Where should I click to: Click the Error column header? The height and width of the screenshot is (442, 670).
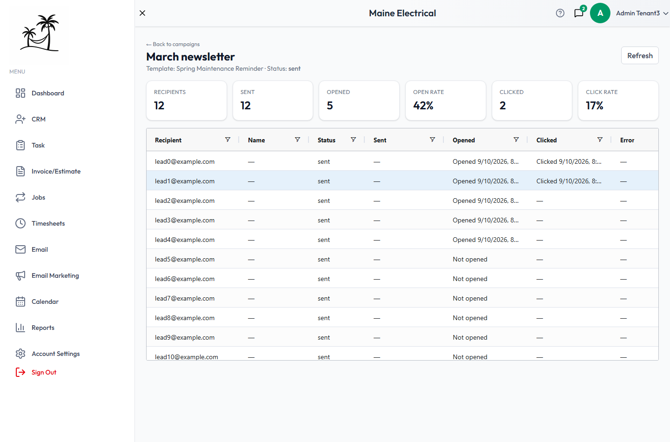point(627,140)
